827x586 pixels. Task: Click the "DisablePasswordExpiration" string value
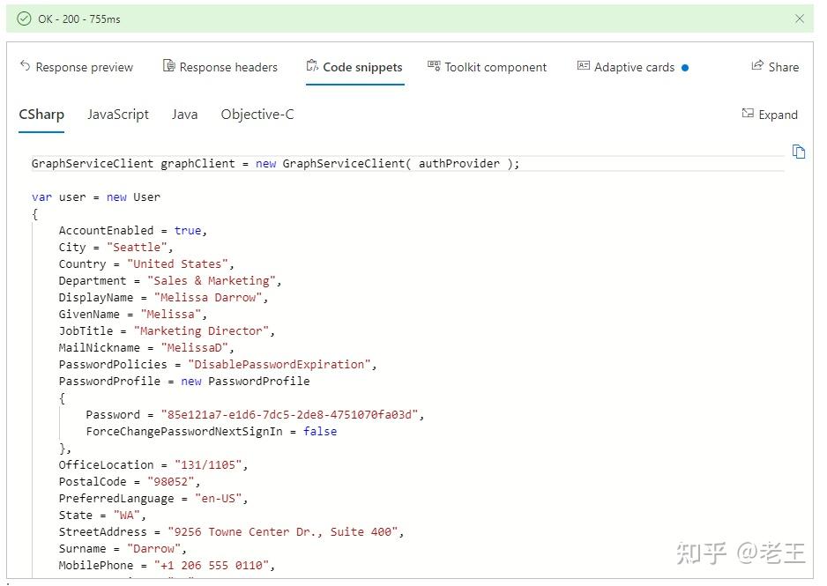tap(279, 365)
